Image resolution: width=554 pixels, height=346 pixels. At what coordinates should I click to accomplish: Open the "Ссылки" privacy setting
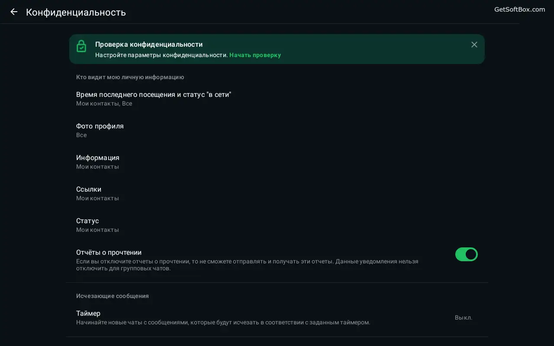tap(89, 189)
